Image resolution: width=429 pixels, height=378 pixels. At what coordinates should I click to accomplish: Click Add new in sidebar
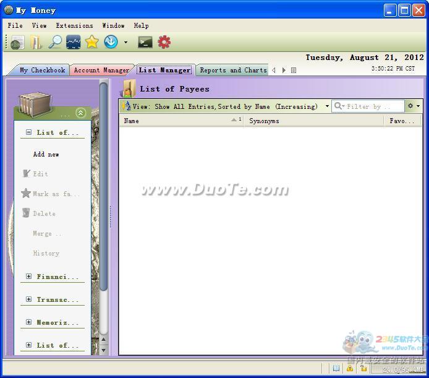point(46,154)
